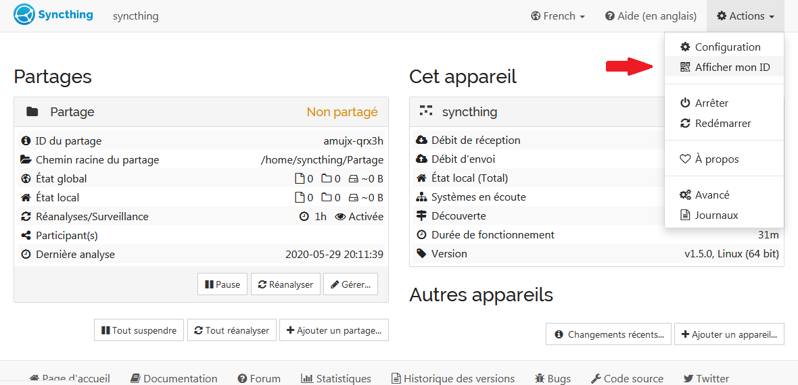
Task: Collapse the Partage folder panel header
Action: [x=201, y=111]
